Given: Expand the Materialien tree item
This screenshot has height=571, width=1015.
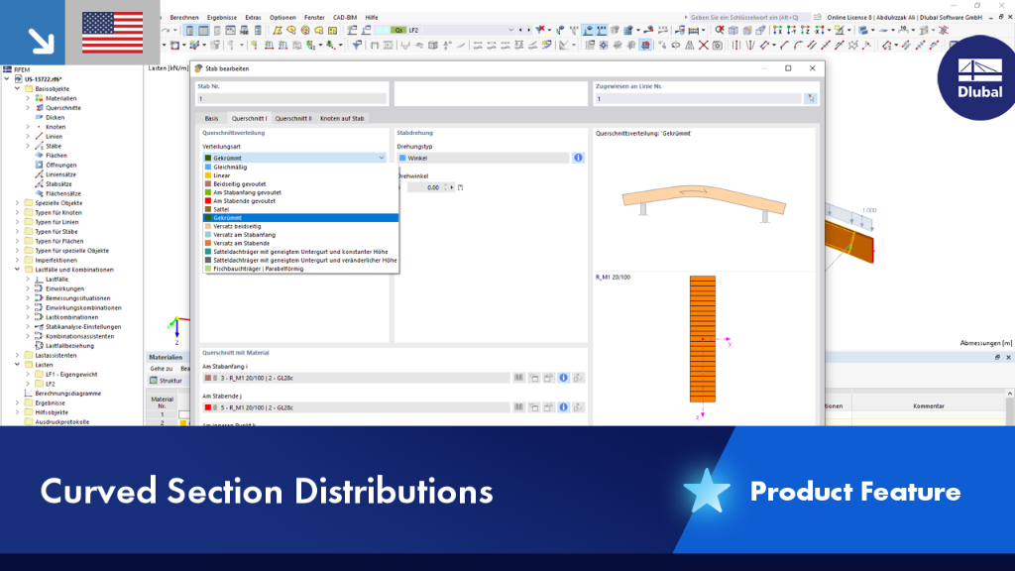Looking at the screenshot, I should (28, 98).
